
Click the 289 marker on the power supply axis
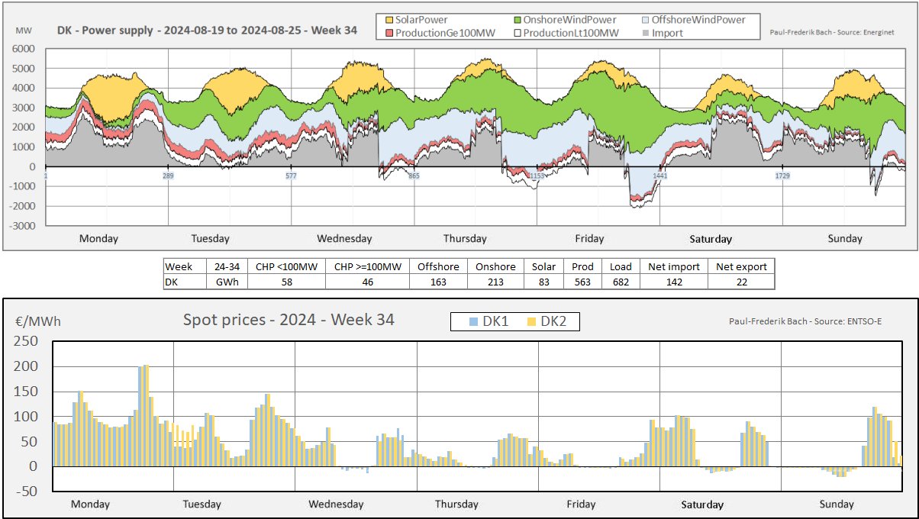[169, 176]
